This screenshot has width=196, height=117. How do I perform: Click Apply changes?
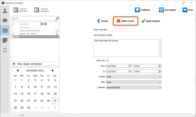151,21
